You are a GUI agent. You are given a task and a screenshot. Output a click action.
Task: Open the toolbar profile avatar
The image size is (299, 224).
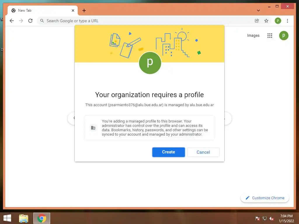coord(278,21)
